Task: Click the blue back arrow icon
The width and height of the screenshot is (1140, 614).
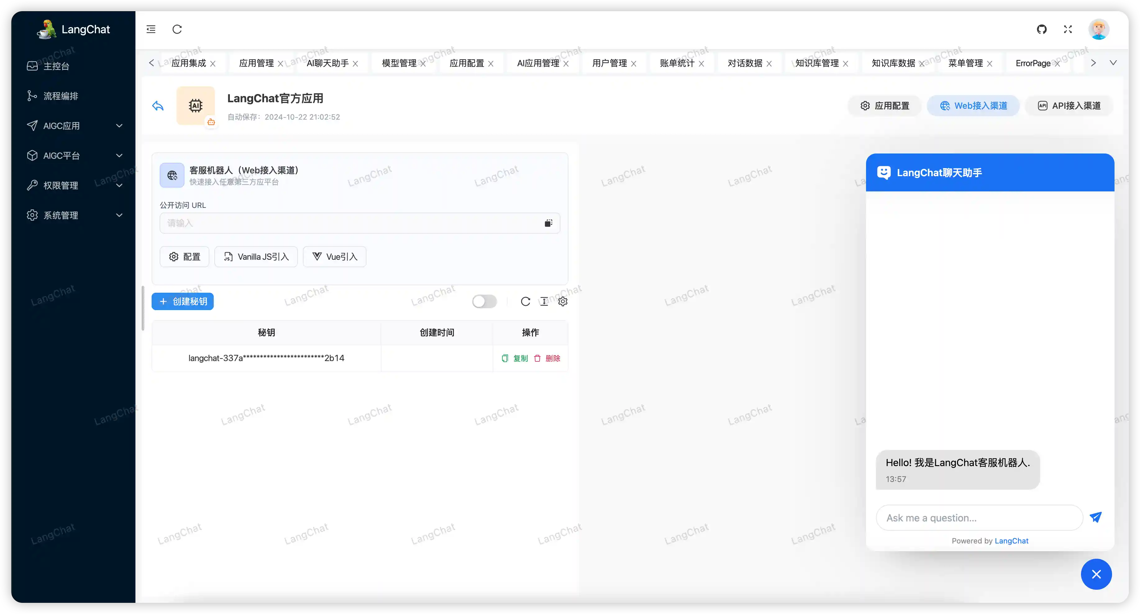Action: click(158, 106)
